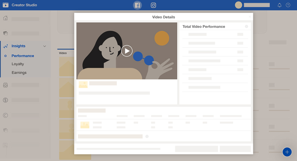Image resolution: width=297 pixels, height=161 pixels.
Task: Click the small post thumbnail below the video
Action: [x=83, y=85]
